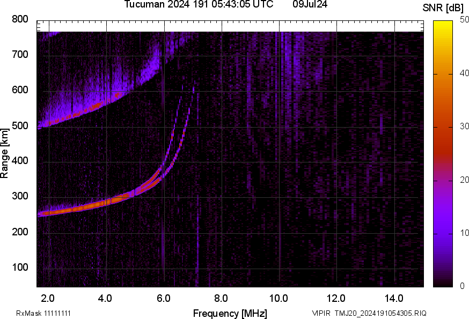The width and height of the screenshot is (469, 319).
Task: Click the frequency axis value '8.0'
Action: pyautogui.click(x=221, y=299)
